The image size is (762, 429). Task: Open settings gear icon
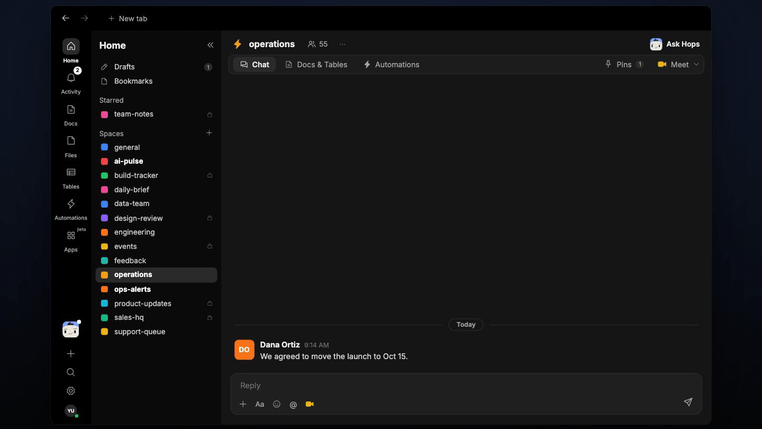(71, 391)
